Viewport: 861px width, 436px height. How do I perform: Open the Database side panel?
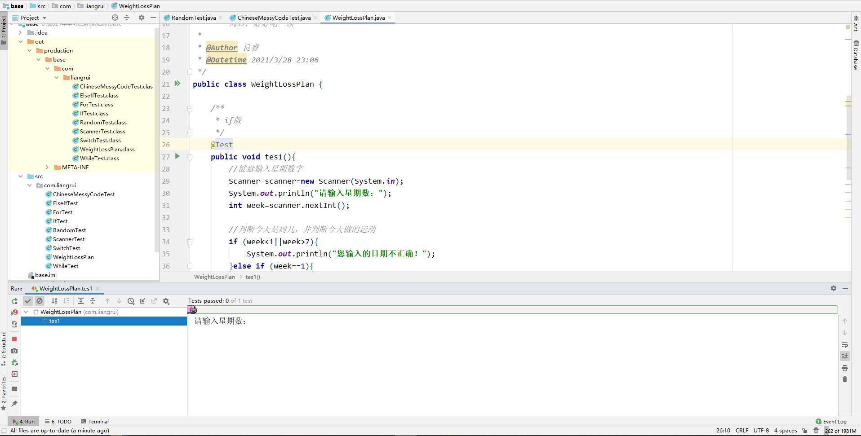click(x=856, y=55)
